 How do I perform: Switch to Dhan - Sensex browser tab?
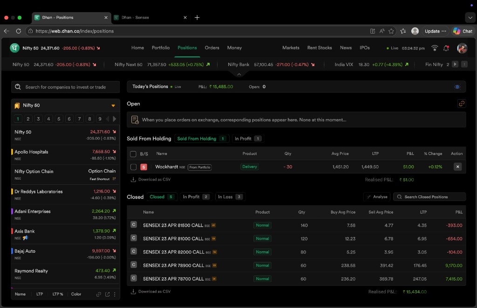(150, 18)
